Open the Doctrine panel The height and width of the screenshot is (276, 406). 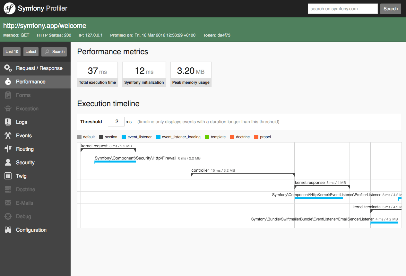pyautogui.click(x=26, y=189)
